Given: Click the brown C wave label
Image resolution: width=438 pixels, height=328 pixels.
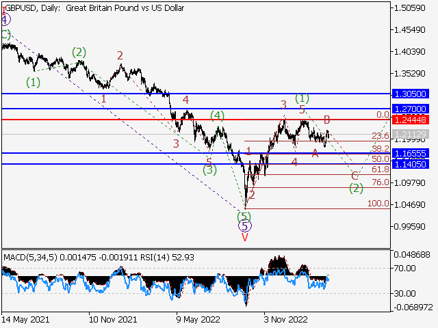Looking at the screenshot, I should 355,176.
